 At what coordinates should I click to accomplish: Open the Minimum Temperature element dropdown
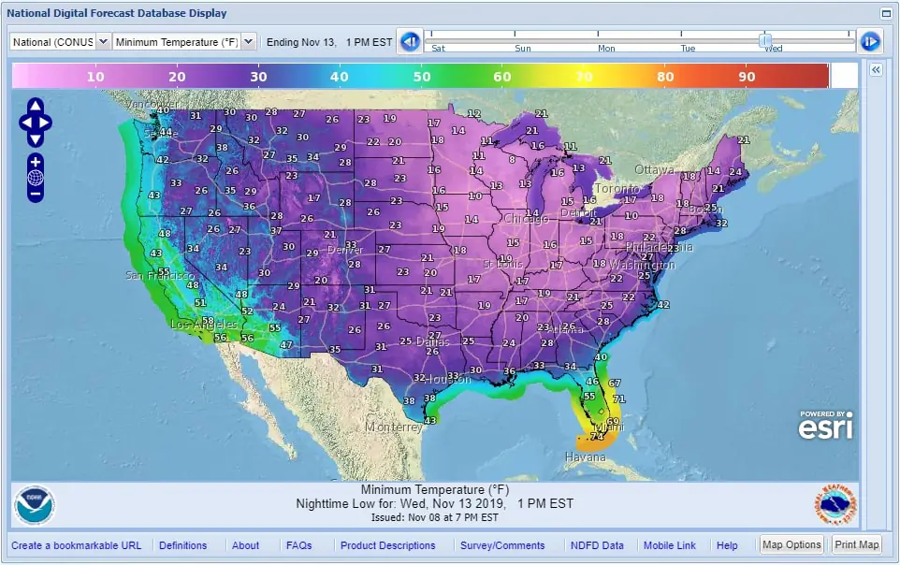point(183,42)
